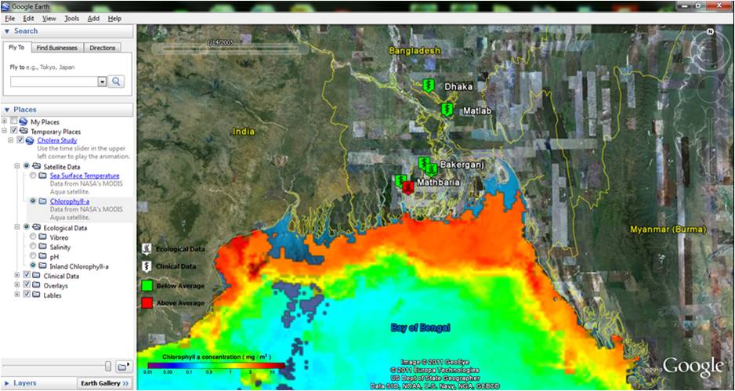
Task: Switch to the Directions tab
Action: tap(102, 48)
